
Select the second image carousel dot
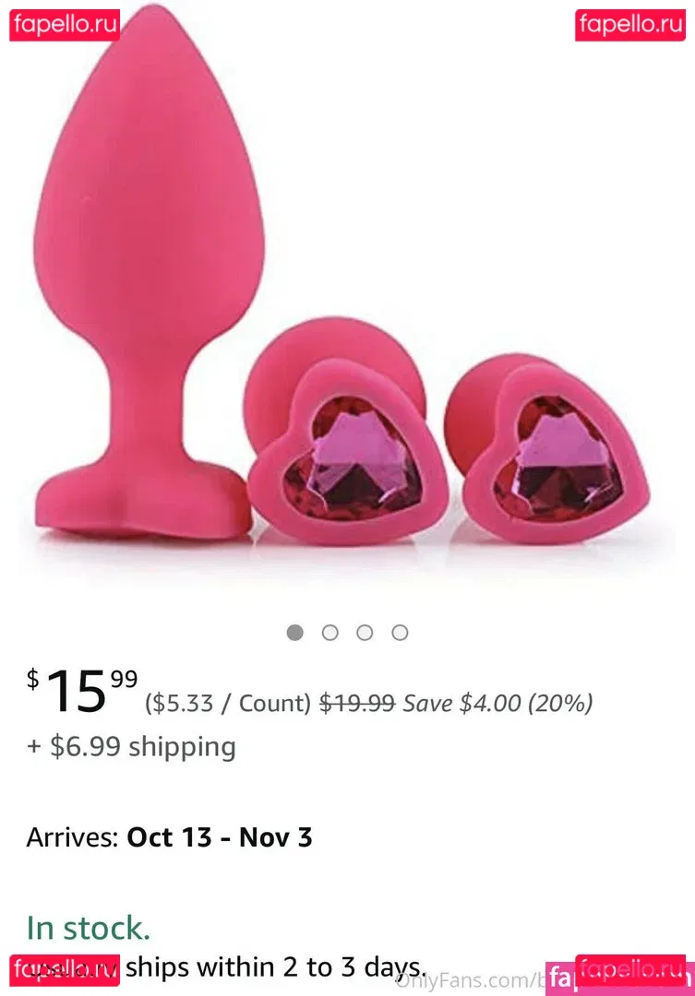pyautogui.click(x=330, y=633)
